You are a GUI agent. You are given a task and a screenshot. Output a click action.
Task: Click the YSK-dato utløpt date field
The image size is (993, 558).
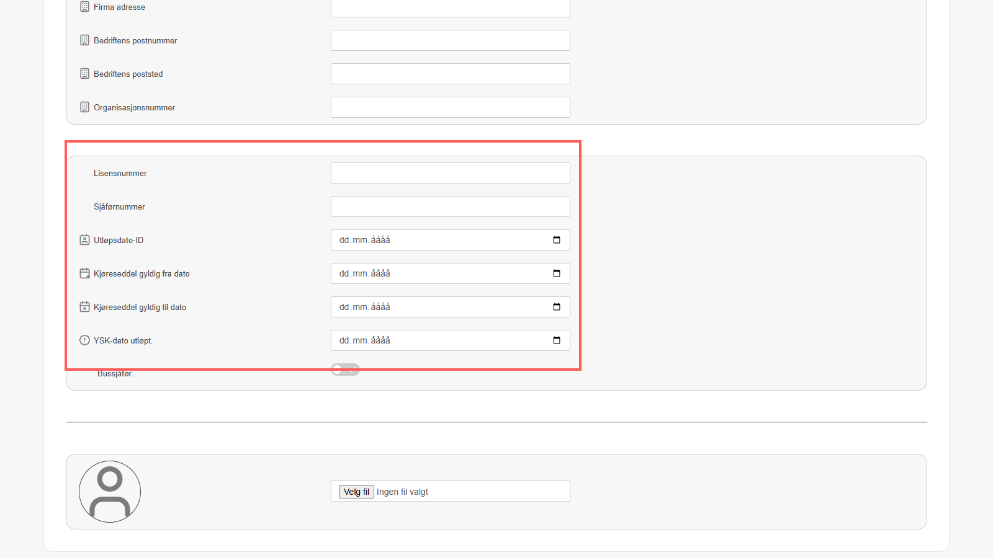tap(451, 340)
